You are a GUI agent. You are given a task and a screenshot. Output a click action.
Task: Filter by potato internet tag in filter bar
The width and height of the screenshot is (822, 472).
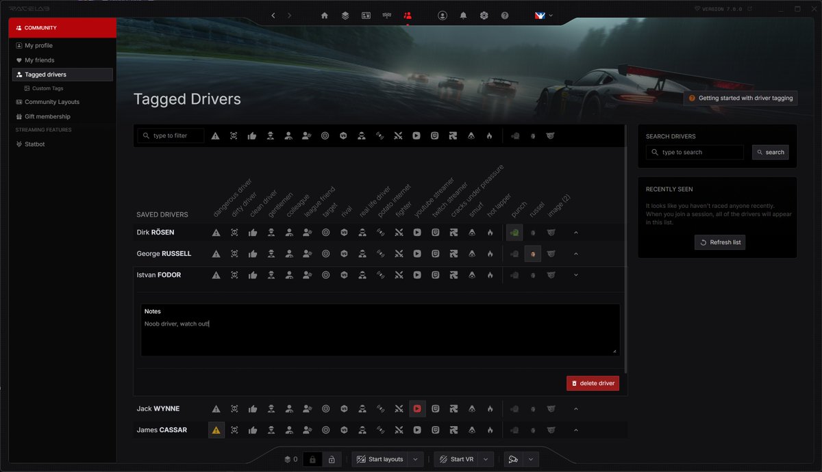click(380, 135)
